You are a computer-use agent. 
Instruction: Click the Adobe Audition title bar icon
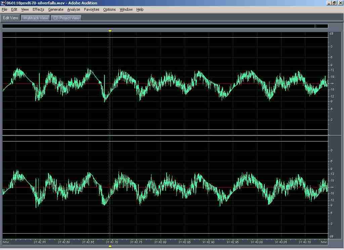click(x=3, y=3)
